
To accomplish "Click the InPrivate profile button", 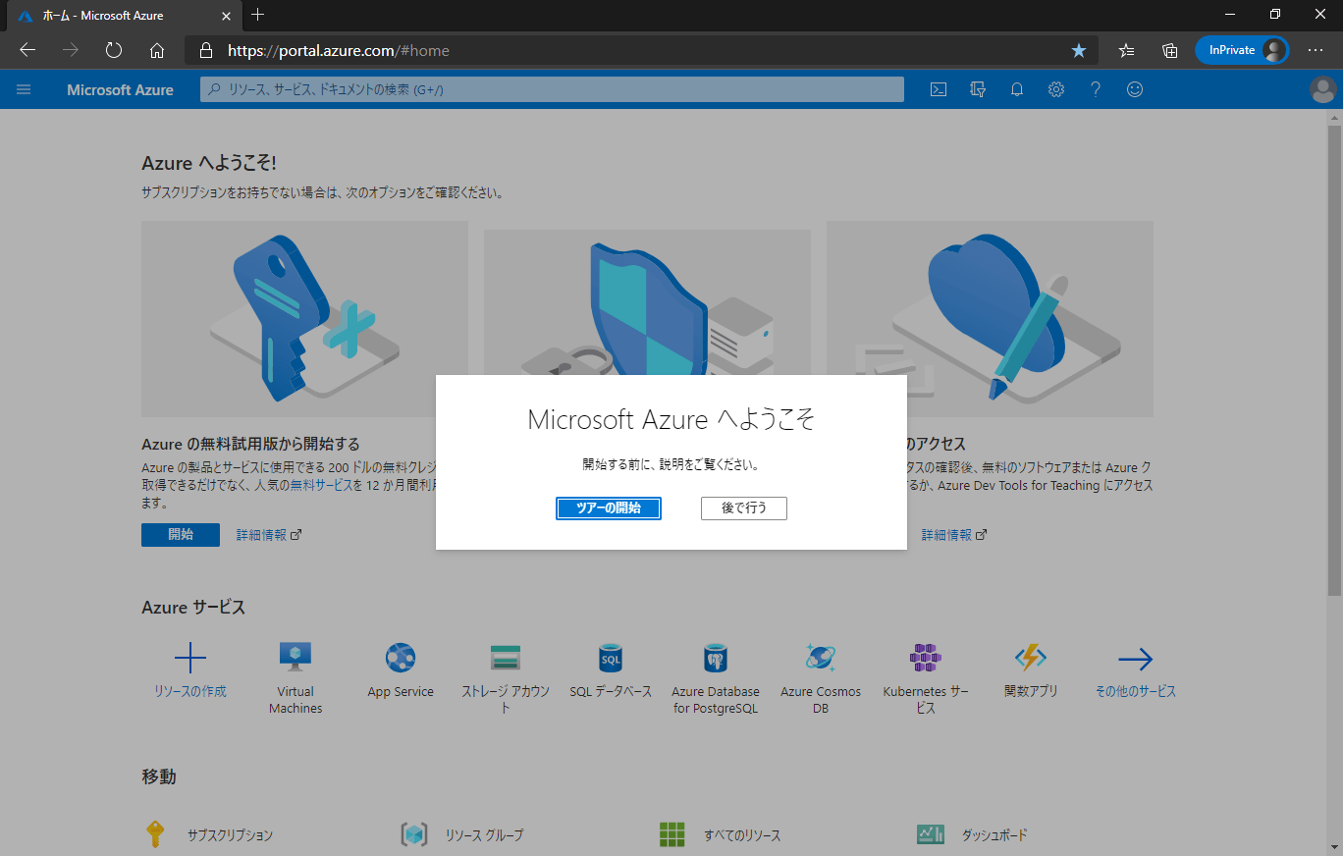I will (x=1241, y=50).
